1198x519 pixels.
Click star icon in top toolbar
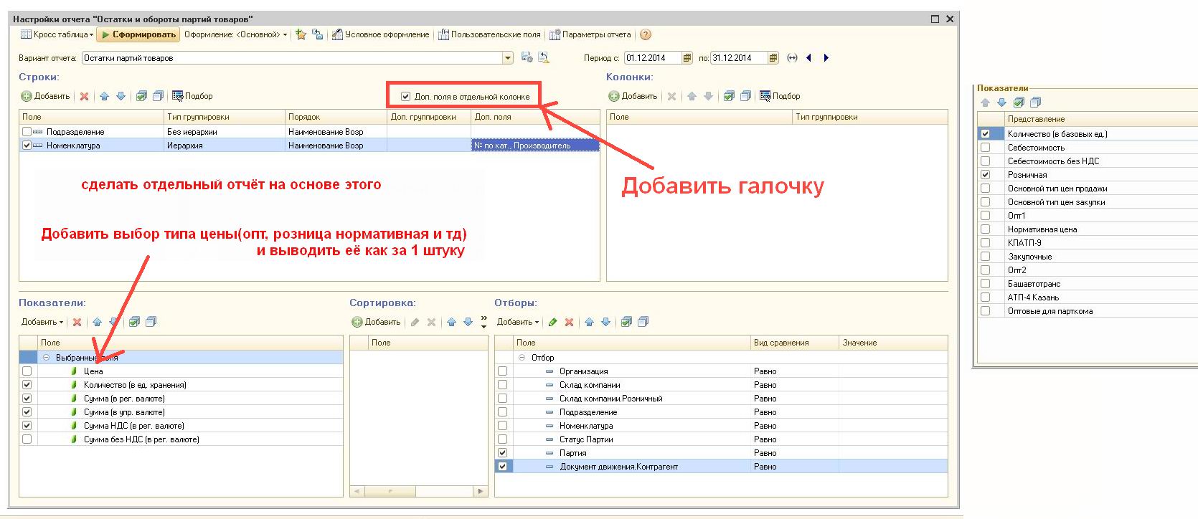[x=301, y=34]
